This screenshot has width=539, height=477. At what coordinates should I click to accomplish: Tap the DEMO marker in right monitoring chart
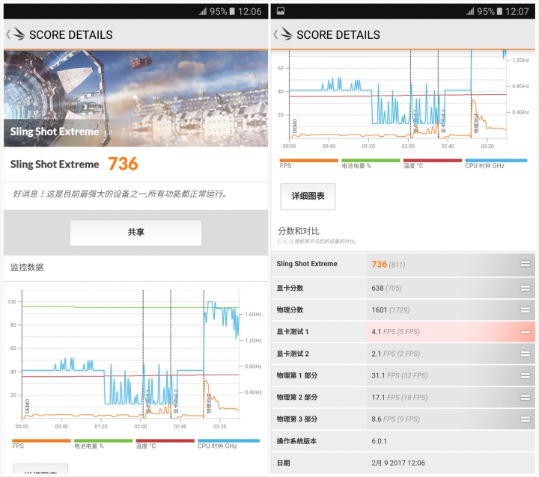click(295, 126)
